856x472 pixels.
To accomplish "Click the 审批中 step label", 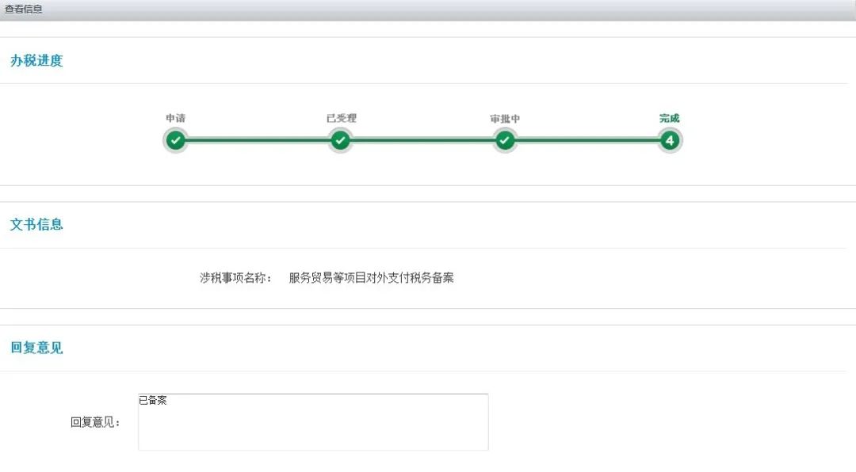I will click(x=505, y=119).
